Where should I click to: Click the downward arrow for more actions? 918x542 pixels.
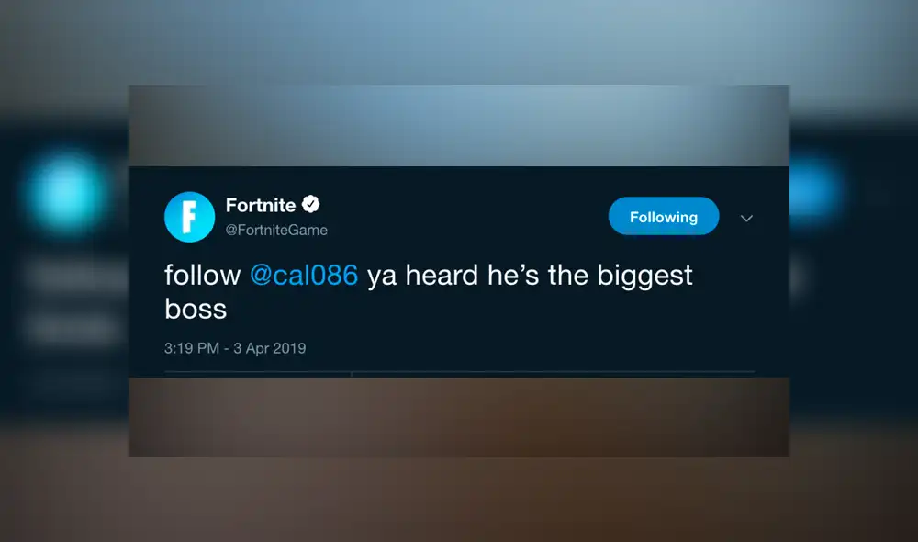pyautogui.click(x=746, y=218)
